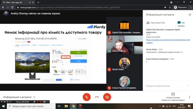
Task: Reload the Meet page
Action: [x=12, y=7]
